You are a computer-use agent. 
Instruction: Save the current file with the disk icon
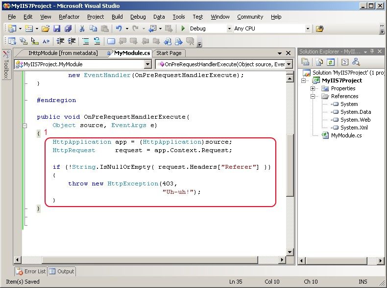[x=57, y=28]
